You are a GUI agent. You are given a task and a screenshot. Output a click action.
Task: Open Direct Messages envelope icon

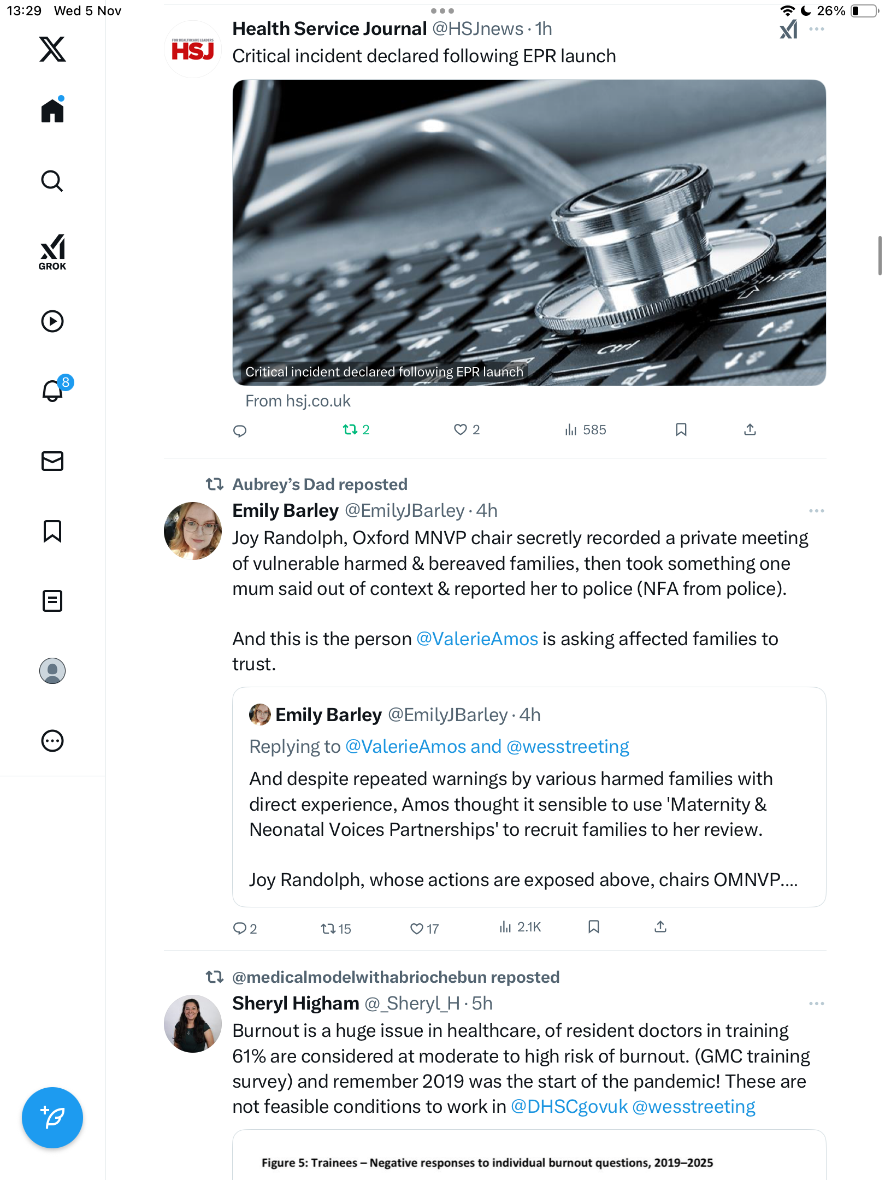click(52, 461)
